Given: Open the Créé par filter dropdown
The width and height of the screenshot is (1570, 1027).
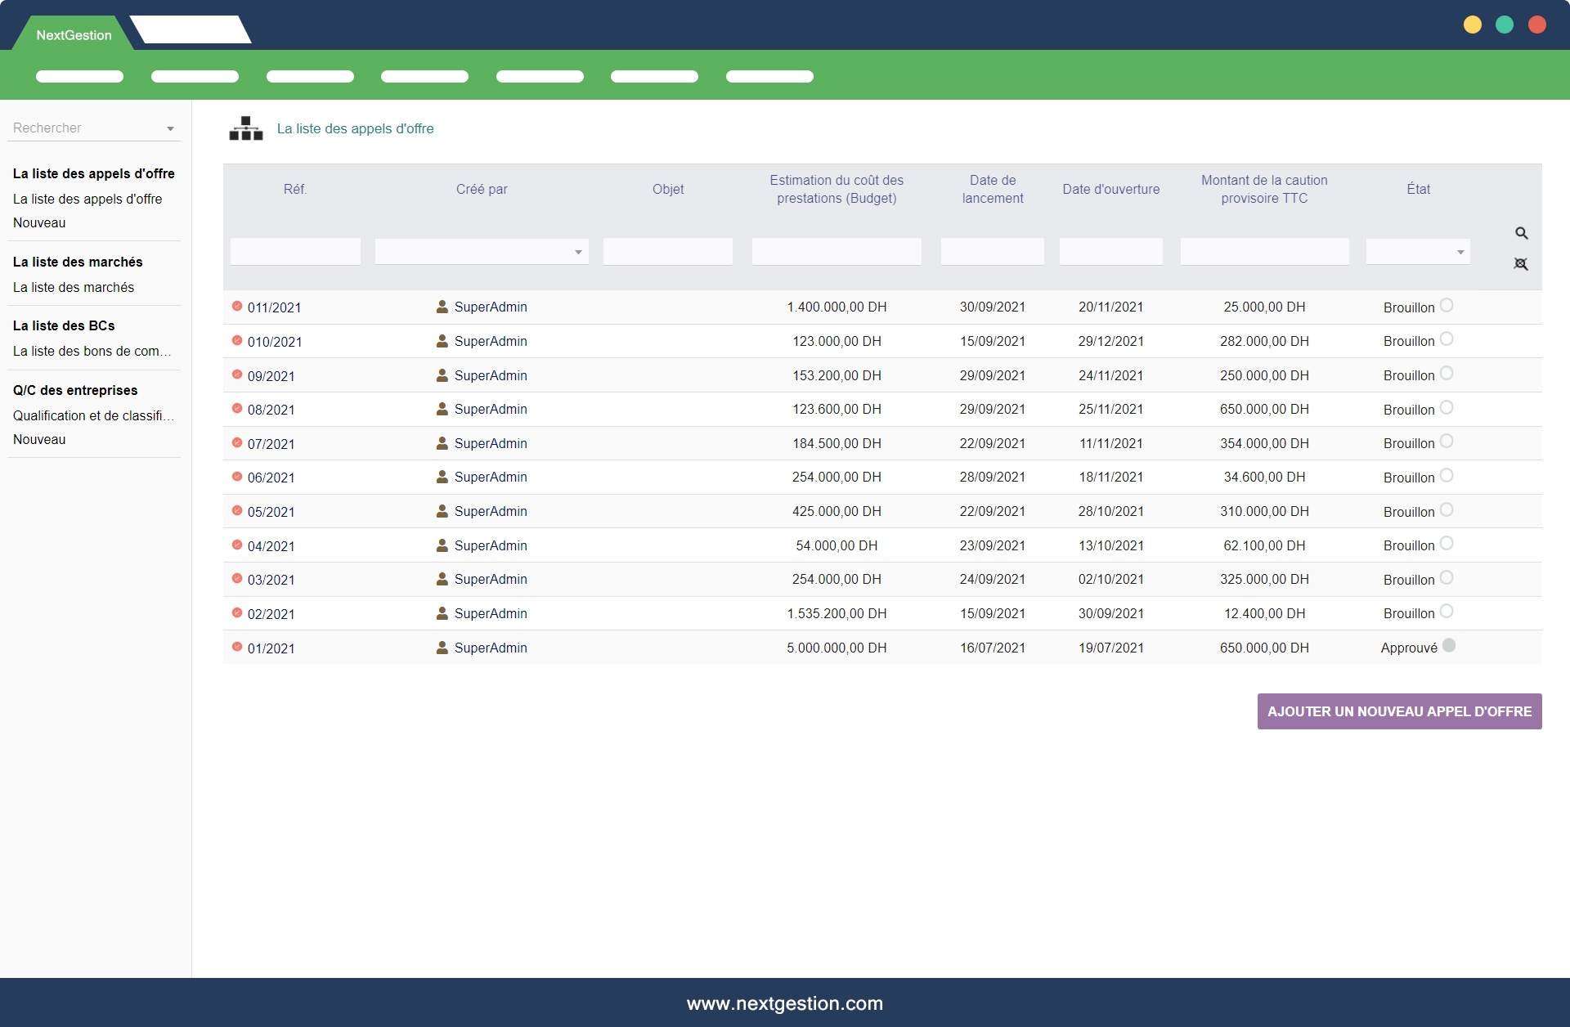Looking at the screenshot, I should 577,253.
